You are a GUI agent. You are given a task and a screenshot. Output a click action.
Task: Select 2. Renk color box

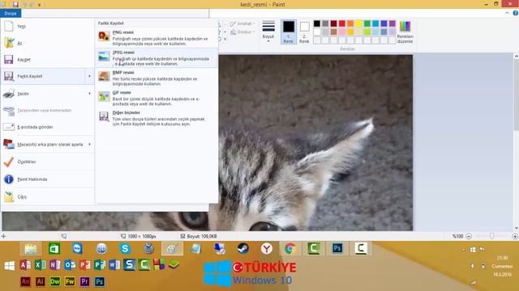tap(304, 32)
